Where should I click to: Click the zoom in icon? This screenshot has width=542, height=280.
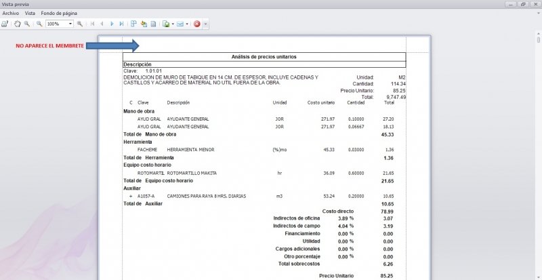[80, 24]
